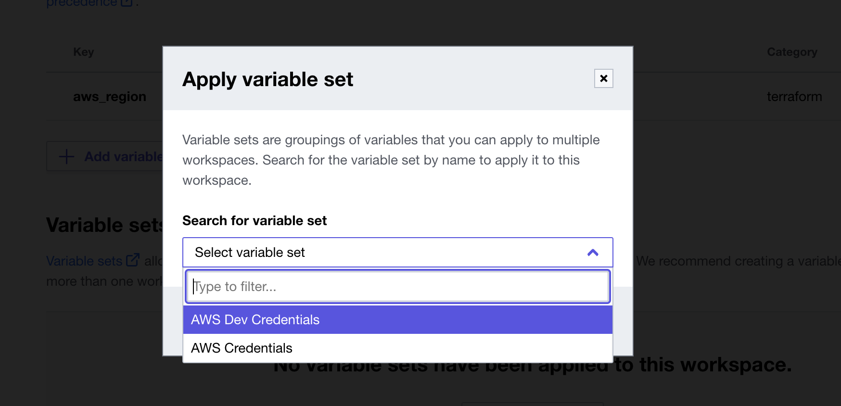Click the Key column header
Viewport: 841px width, 406px height.
84,52
